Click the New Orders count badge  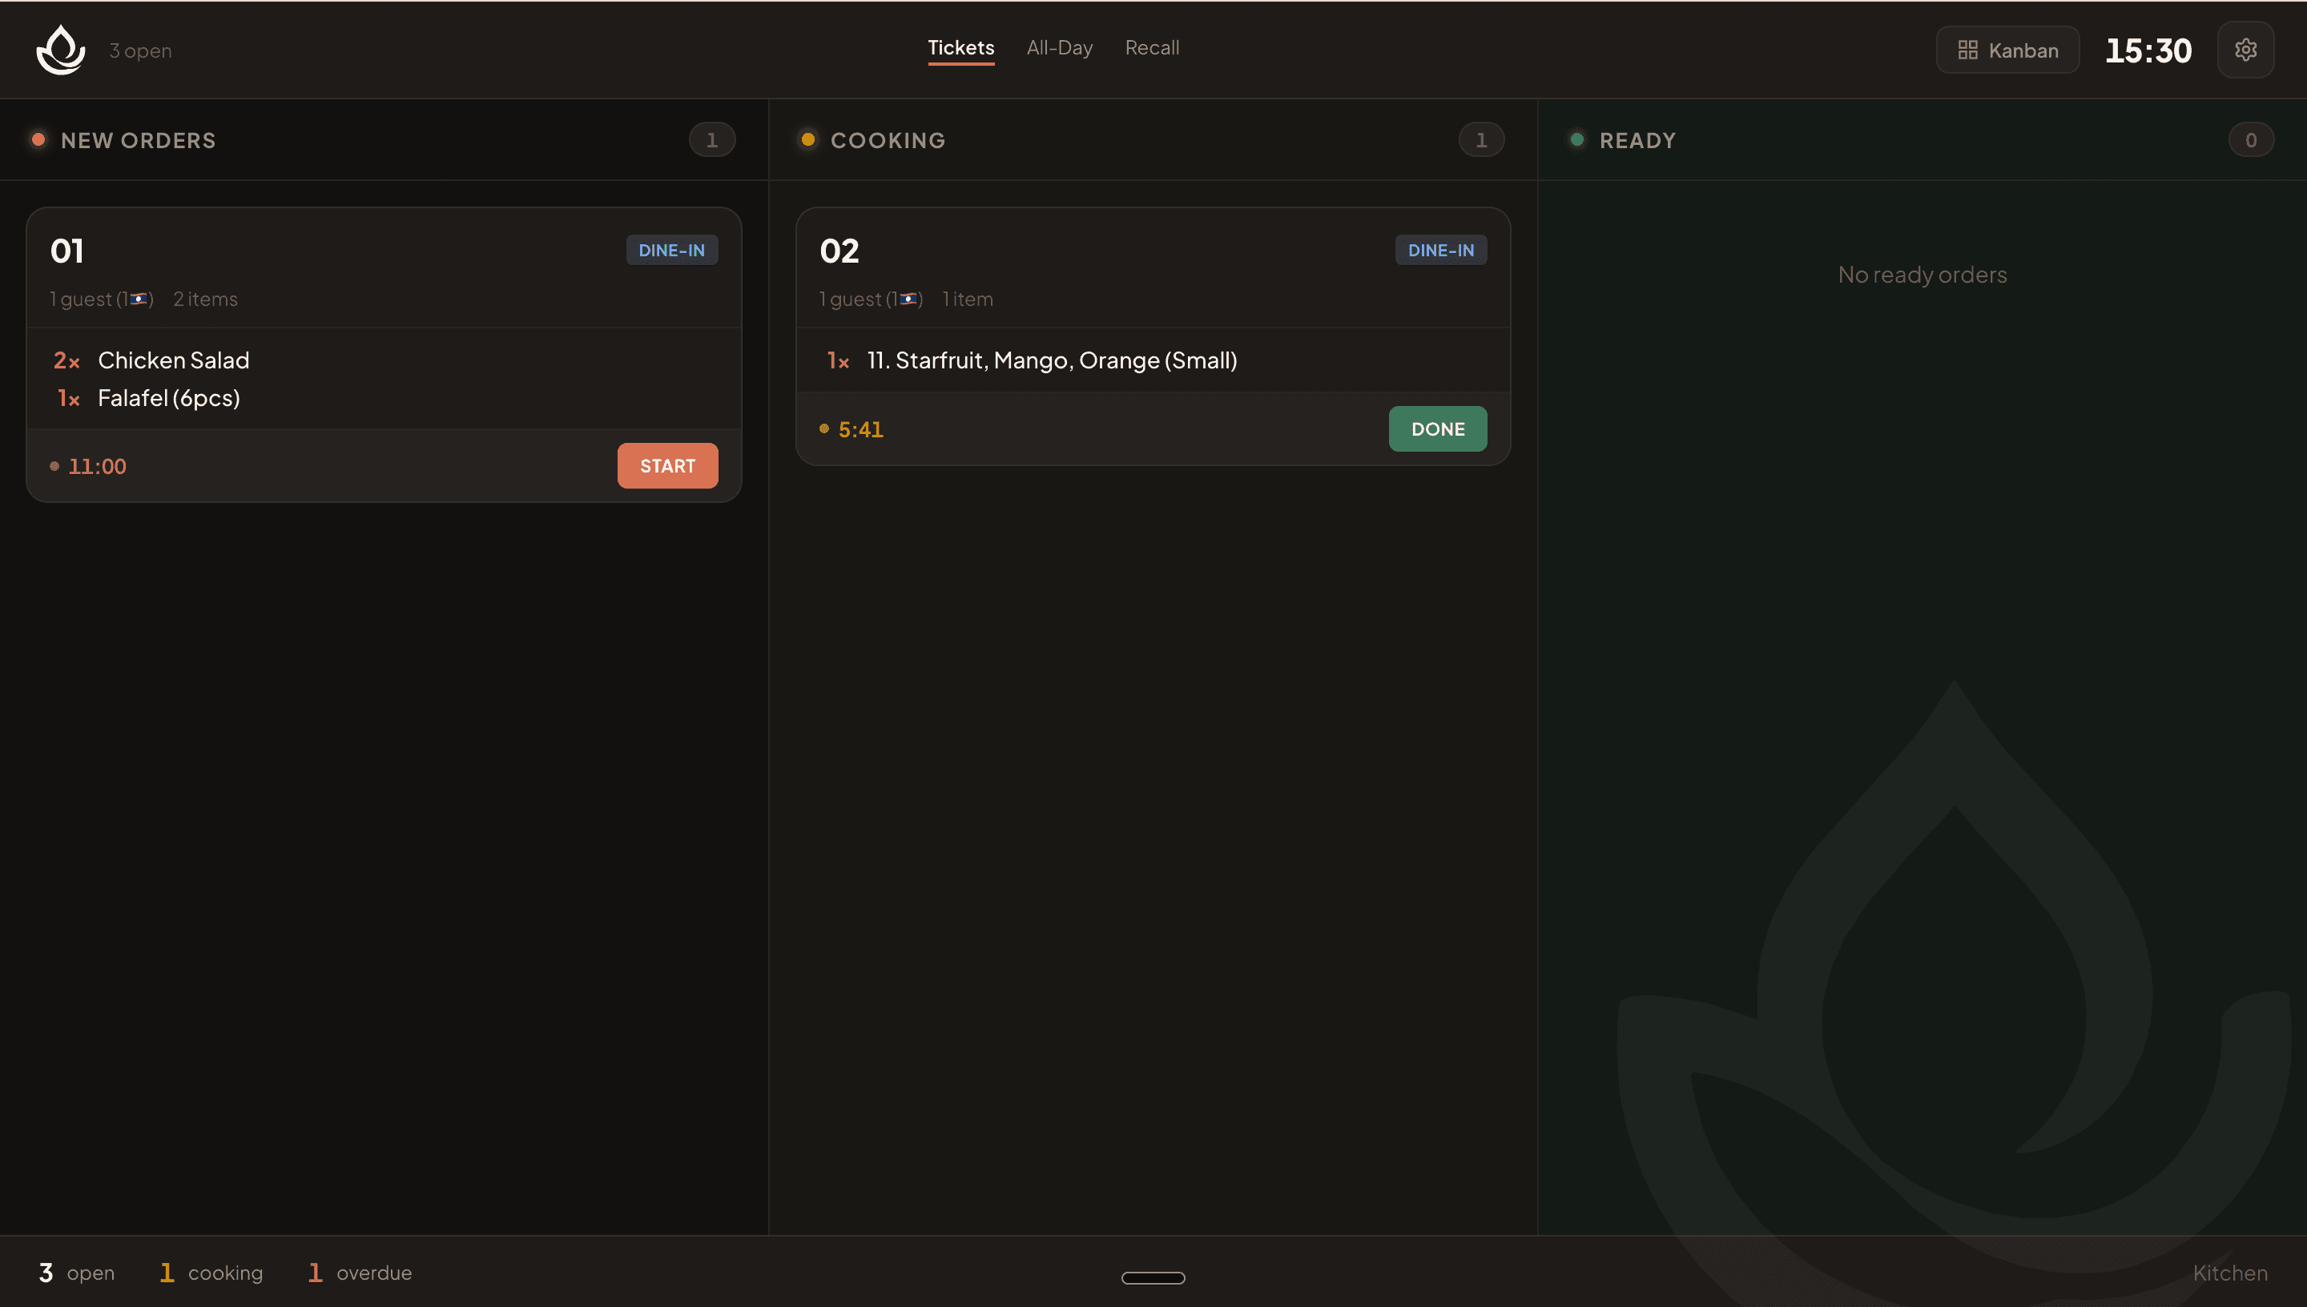(x=712, y=140)
